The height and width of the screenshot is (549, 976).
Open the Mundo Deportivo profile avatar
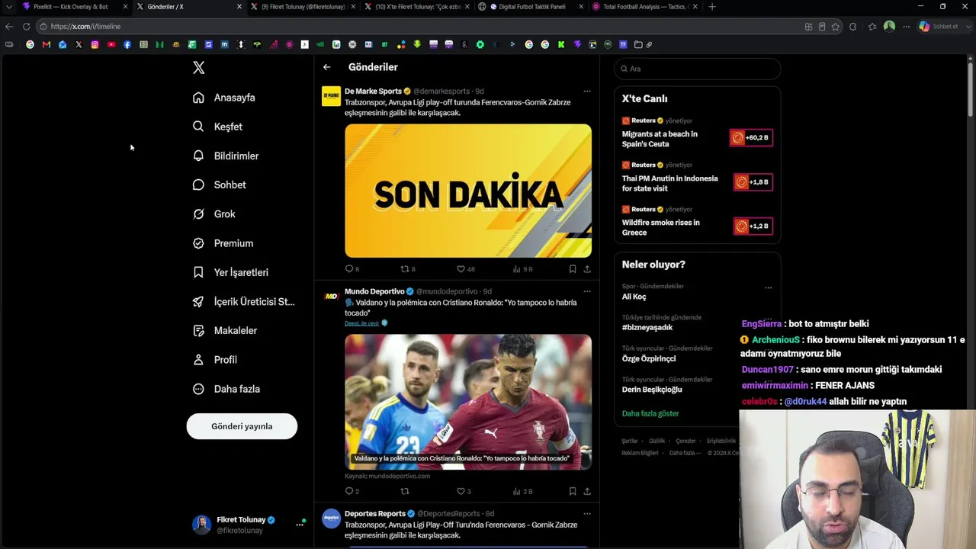[x=331, y=297]
